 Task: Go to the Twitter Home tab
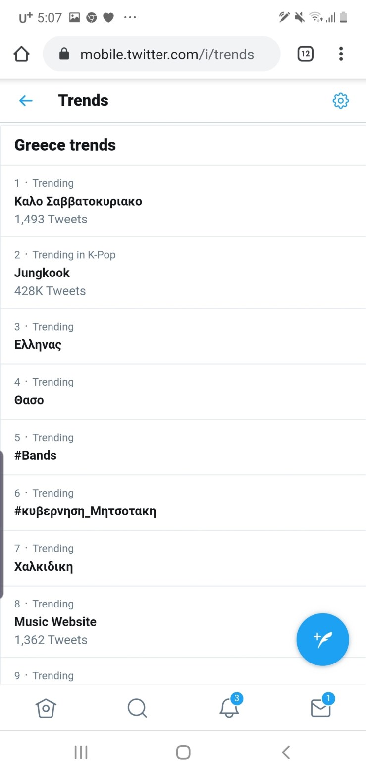[x=46, y=708]
